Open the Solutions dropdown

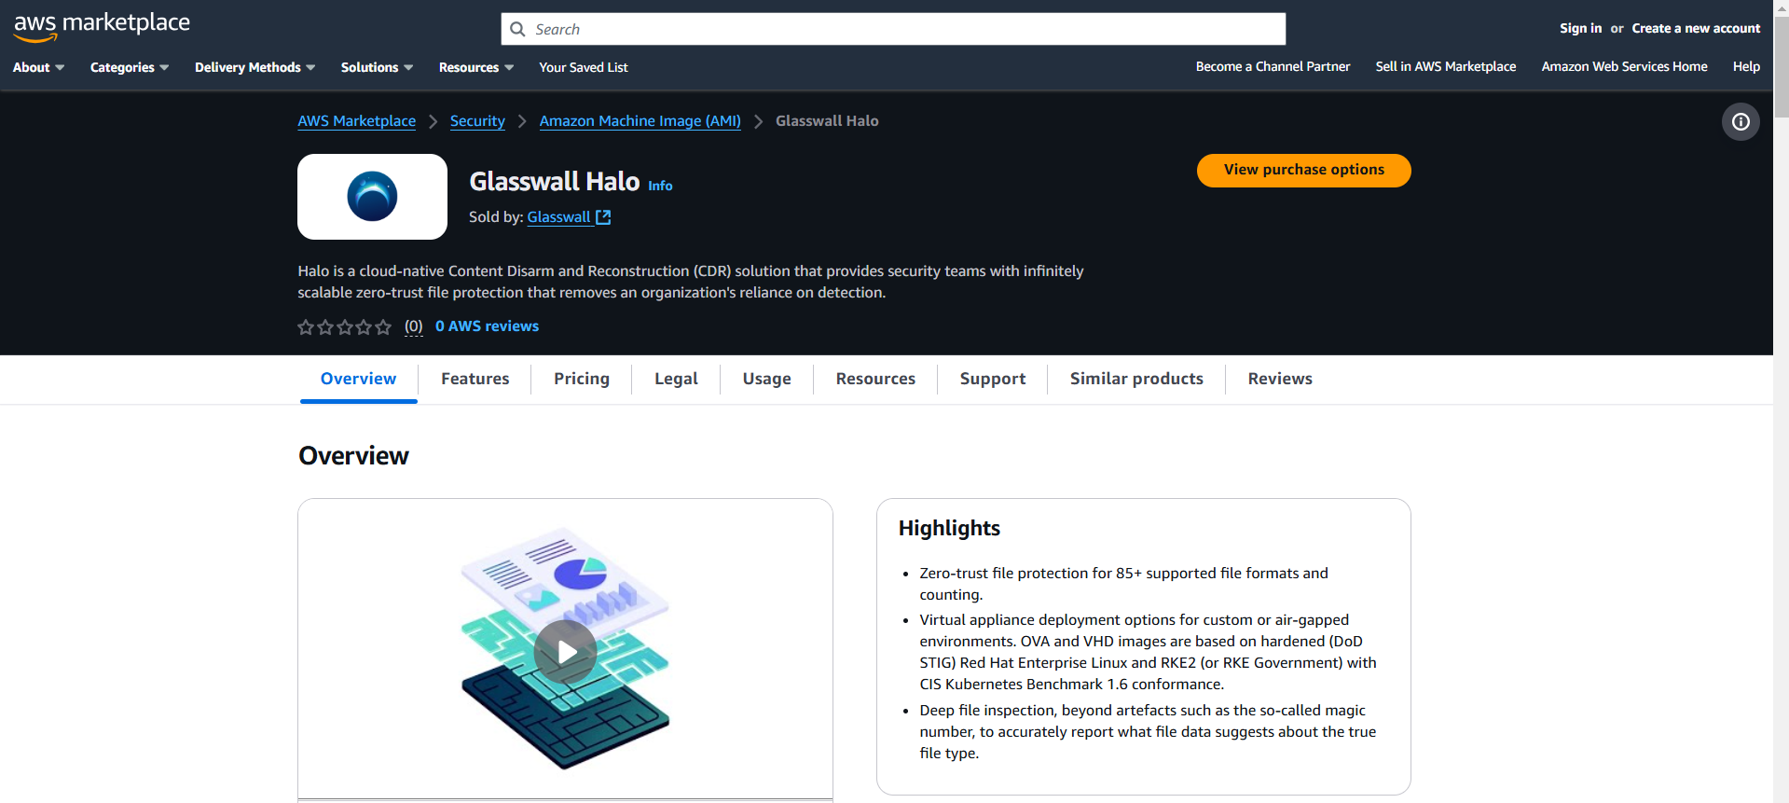377,67
